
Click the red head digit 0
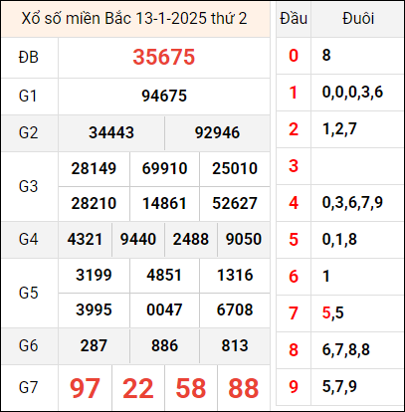coord(294,56)
